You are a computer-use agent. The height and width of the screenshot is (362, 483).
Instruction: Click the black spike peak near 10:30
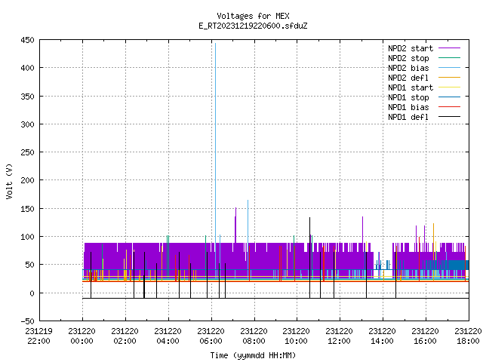point(310,218)
